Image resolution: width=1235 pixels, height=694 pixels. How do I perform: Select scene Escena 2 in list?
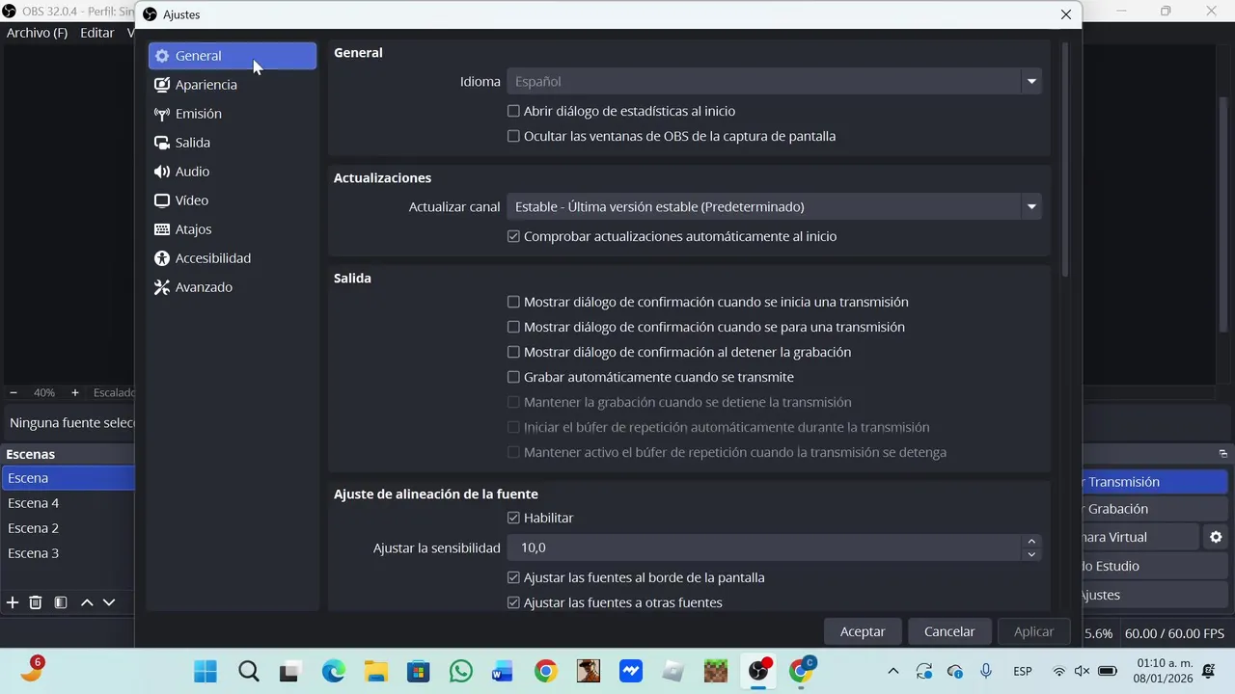(68, 528)
